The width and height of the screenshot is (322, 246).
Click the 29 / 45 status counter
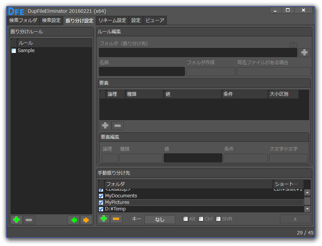[x=305, y=232]
